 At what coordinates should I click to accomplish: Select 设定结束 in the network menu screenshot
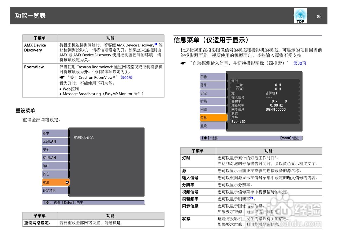[55, 190]
